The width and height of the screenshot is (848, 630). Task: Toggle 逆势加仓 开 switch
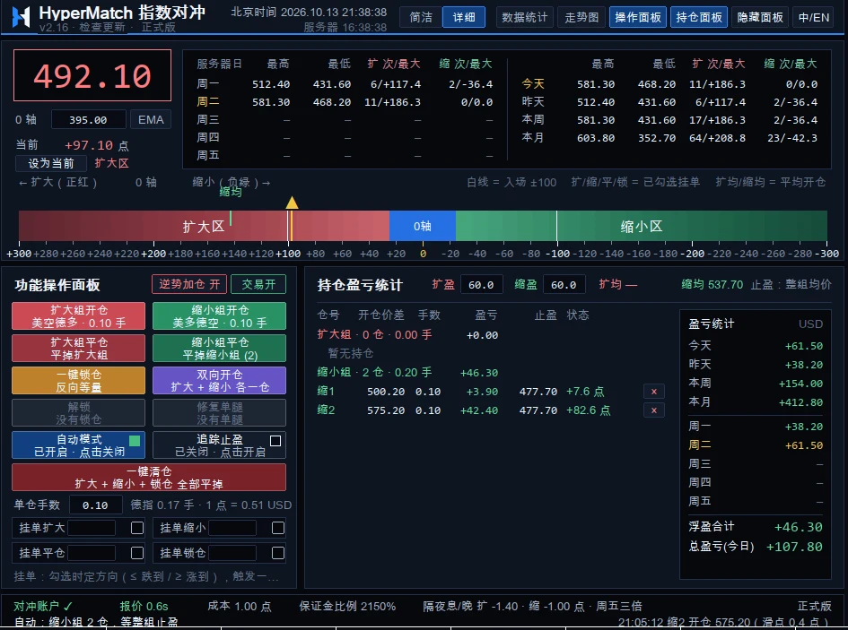pyautogui.click(x=189, y=284)
